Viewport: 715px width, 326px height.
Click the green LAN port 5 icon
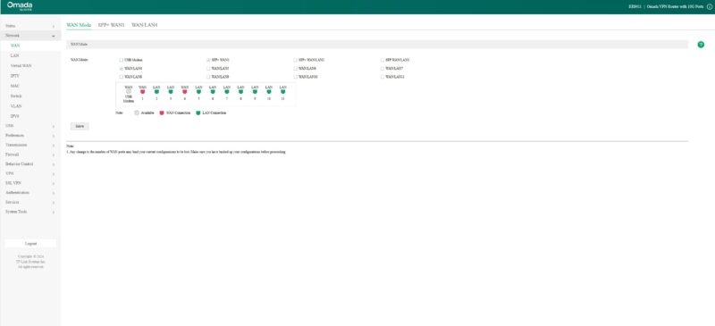[x=198, y=92]
